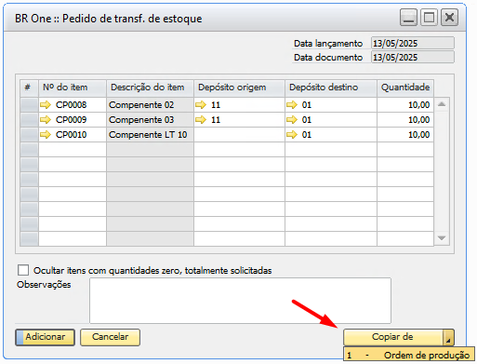Click empty origin warehouse cell for CP0010

(x=239, y=135)
